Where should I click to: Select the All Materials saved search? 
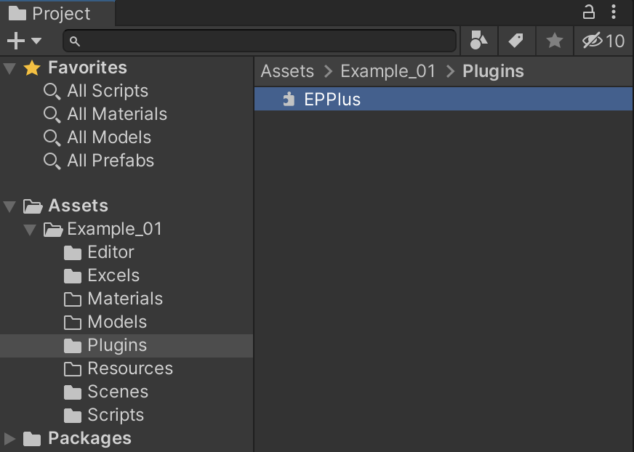117,114
